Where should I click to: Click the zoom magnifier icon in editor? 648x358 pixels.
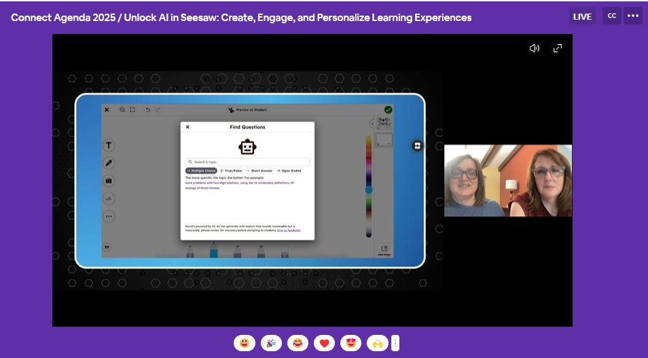(122, 110)
